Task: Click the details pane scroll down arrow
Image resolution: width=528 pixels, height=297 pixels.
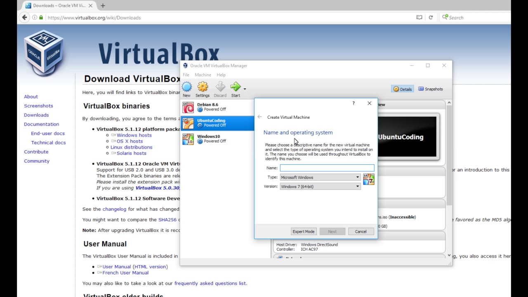Action: pos(449,256)
